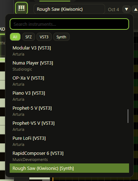Filter instruments by SFZ
Image resolution: width=138 pixels, height=181 pixels.
(x=29, y=37)
